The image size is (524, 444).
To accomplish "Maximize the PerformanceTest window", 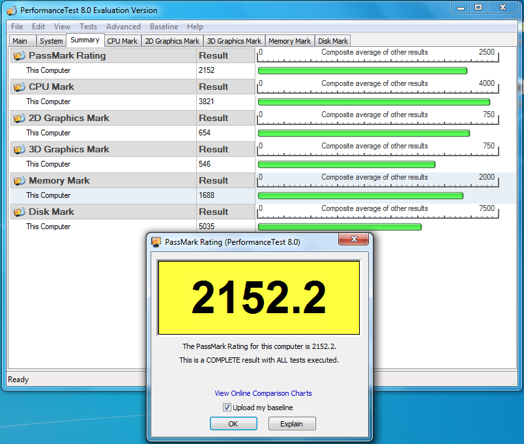I will [x=478, y=7].
